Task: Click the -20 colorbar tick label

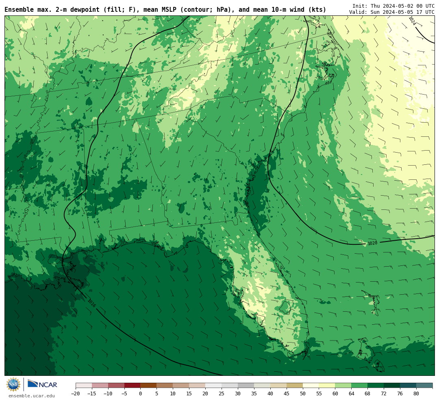Action: coord(75,394)
